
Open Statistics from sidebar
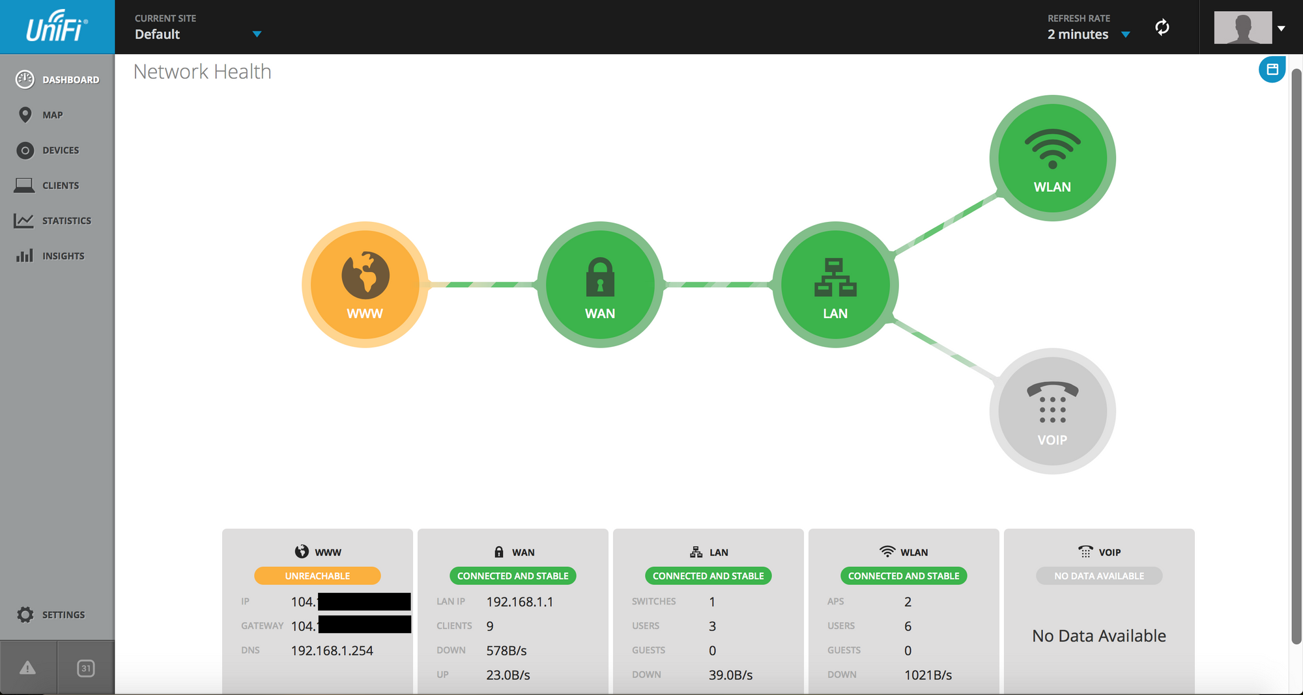66,221
